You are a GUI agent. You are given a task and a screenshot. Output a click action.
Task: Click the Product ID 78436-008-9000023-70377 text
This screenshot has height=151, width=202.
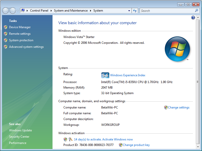click(x=88, y=145)
